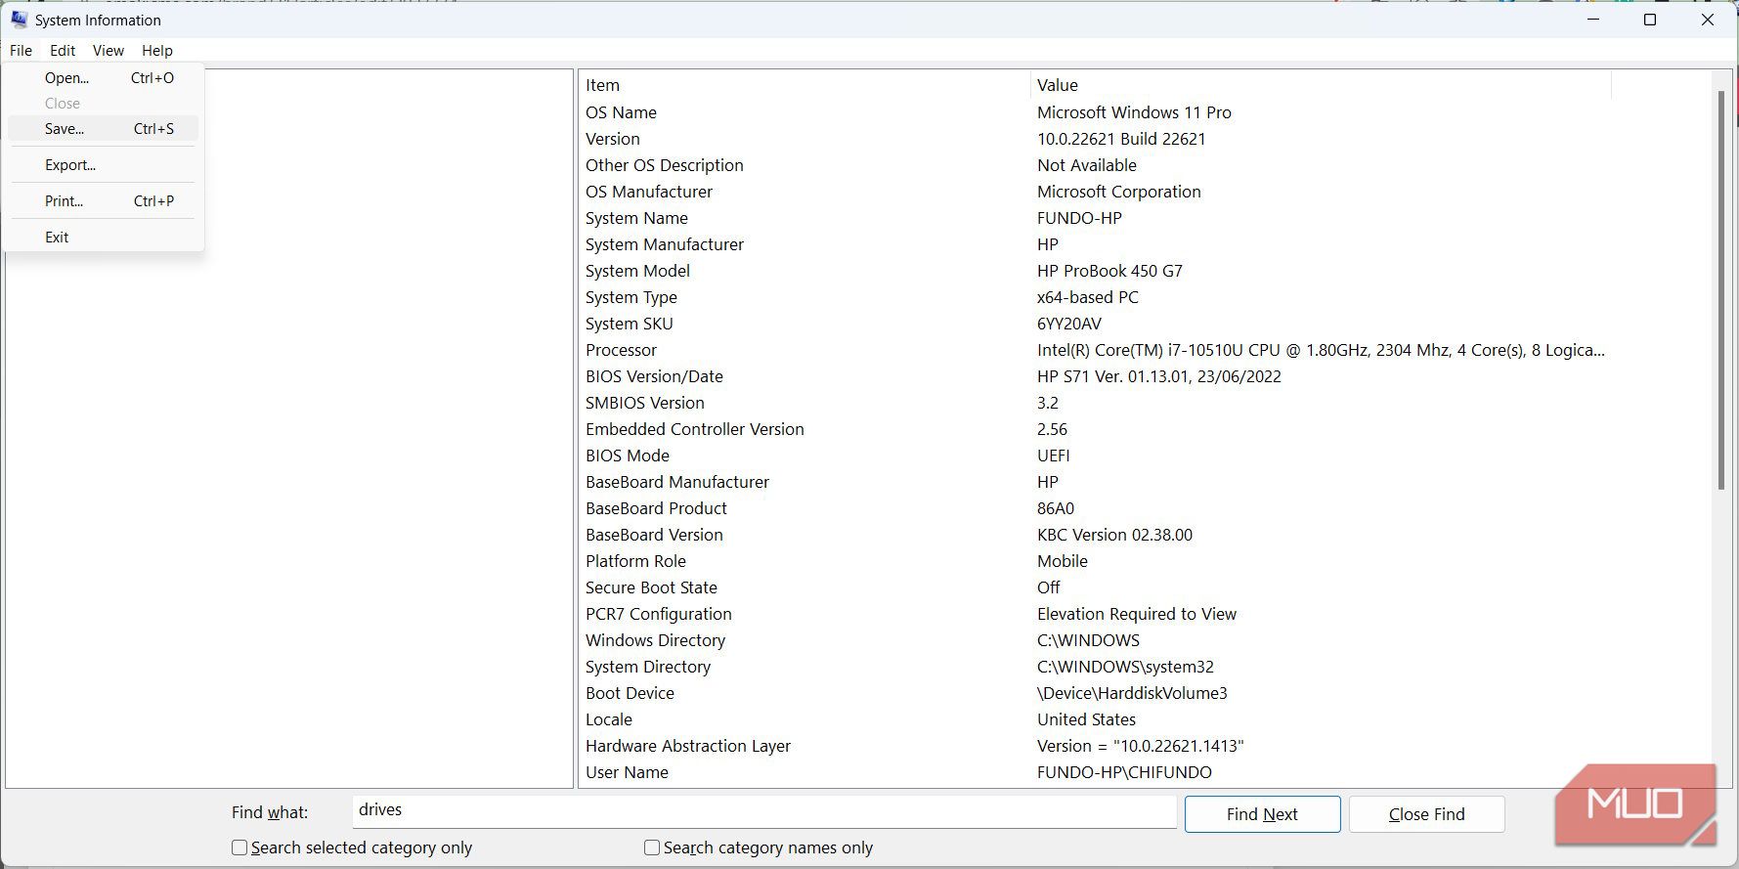Select the User Name row
The width and height of the screenshot is (1739, 869).
(x=1095, y=772)
